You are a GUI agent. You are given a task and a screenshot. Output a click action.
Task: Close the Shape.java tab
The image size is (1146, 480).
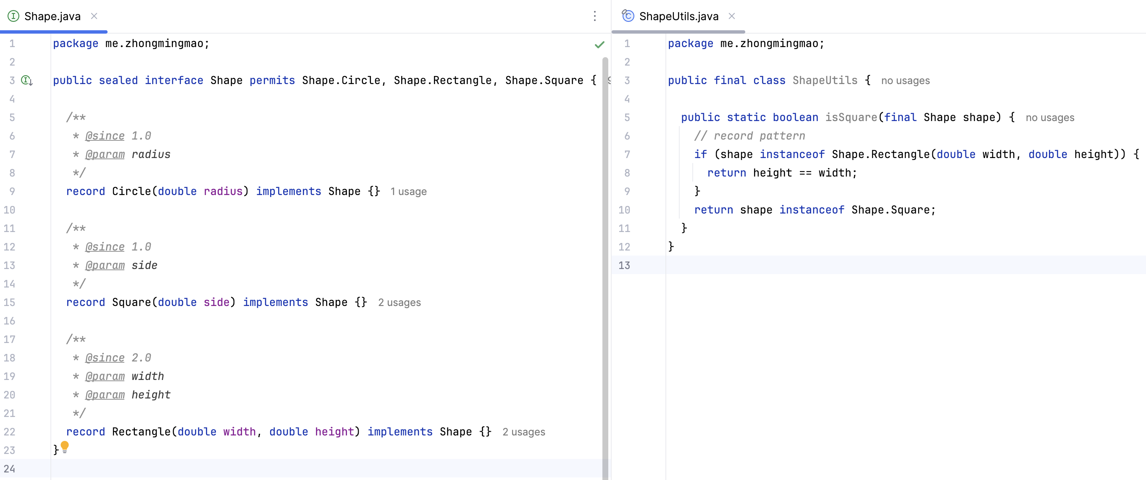(x=95, y=16)
